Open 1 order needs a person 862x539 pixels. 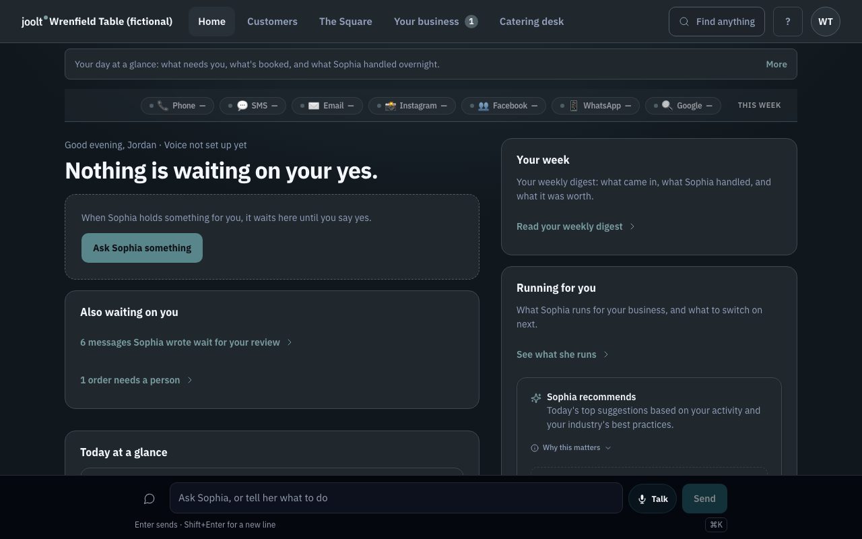(x=137, y=380)
